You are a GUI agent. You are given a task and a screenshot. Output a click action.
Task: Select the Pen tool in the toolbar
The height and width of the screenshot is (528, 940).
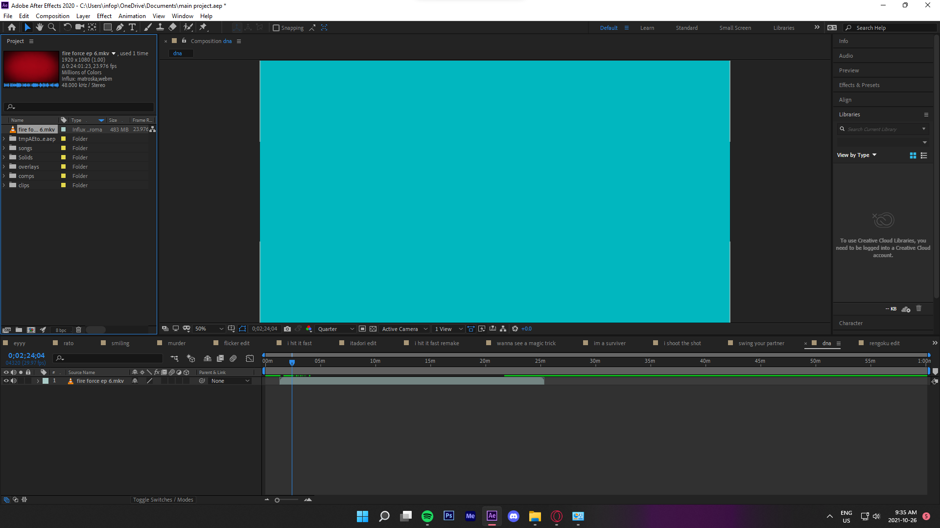coord(120,27)
